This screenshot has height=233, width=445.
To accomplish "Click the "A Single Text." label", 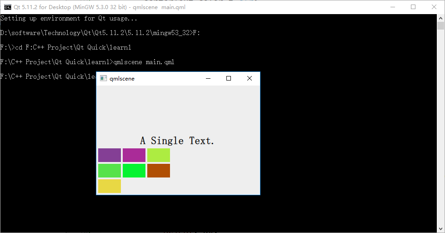I will click(x=177, y=141).
